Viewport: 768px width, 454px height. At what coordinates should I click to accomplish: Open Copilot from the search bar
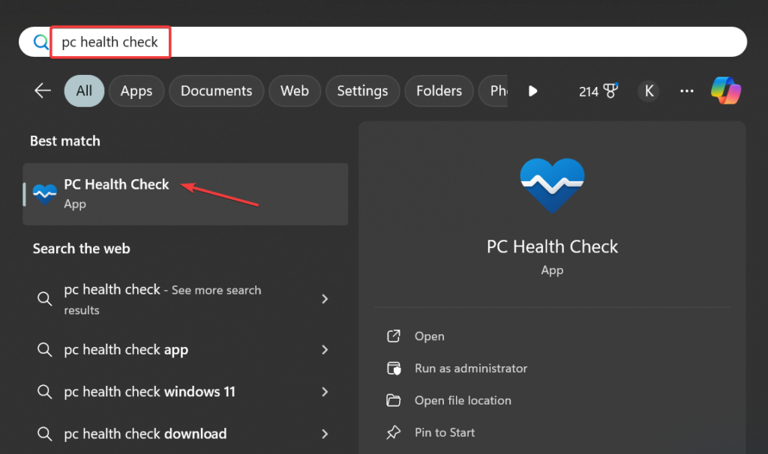tap(725, 91)
